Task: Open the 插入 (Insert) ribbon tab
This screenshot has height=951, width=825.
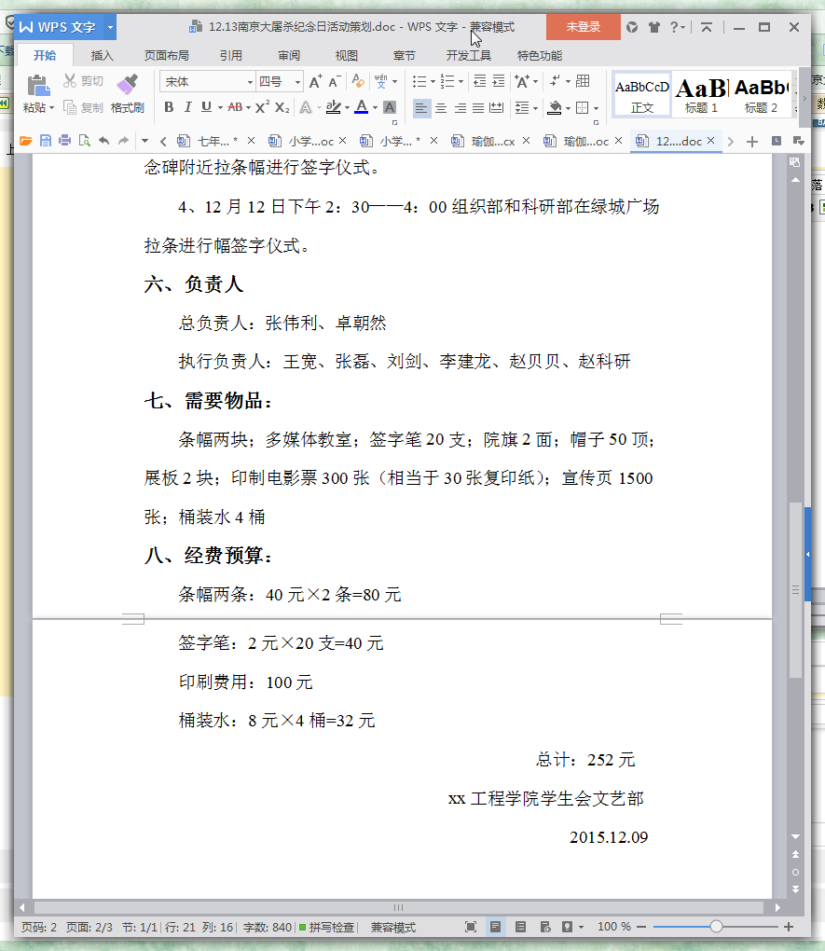Action: click(102, 55)
